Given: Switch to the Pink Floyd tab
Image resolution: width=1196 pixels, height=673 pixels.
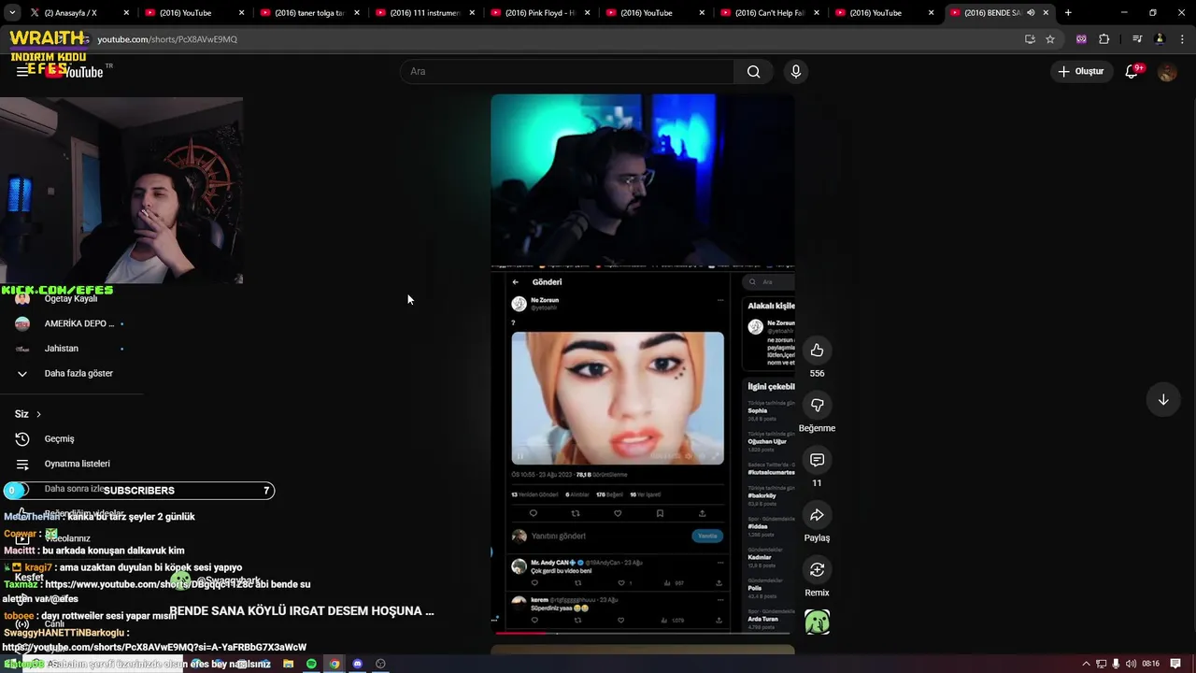Looking at the screenshot, I should pyautogui.click(x=539, y=13).
